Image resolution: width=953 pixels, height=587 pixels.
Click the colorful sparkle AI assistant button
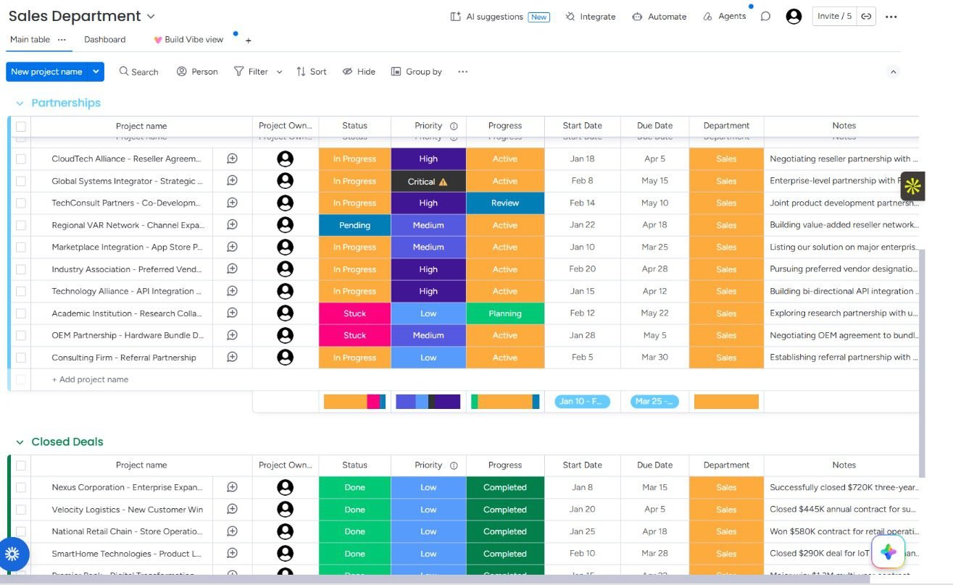click(889, 552)
